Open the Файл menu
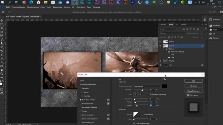This screenshot has width=223, height=125. tap(8, 7)
